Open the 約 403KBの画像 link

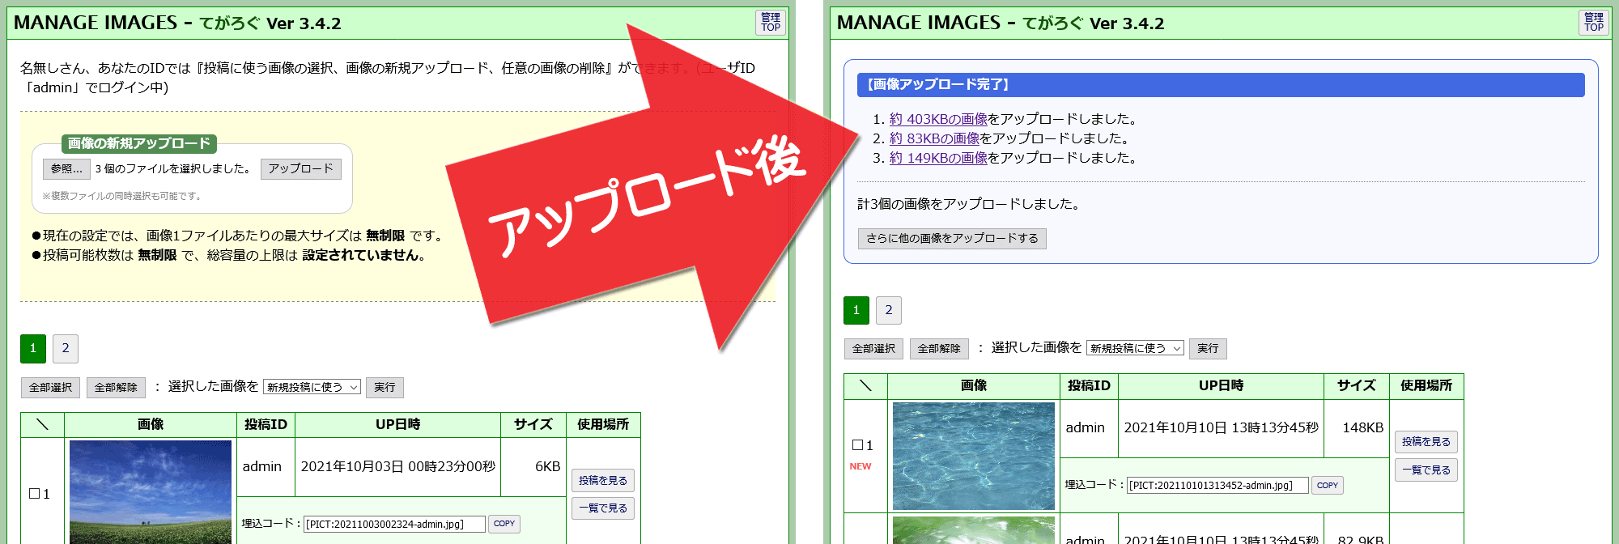938,119
